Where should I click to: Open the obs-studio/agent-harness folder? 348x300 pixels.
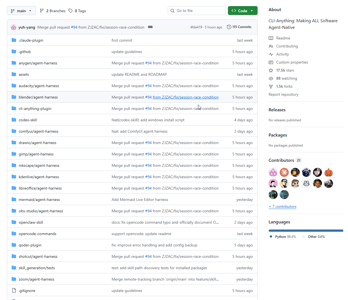41,211
